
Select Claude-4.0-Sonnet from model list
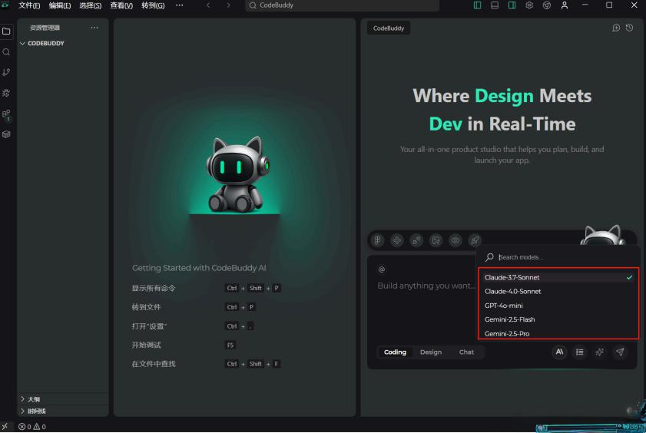tap(513, 292)
